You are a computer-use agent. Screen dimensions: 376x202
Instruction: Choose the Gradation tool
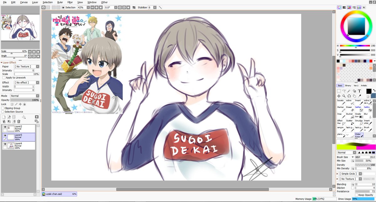pos(359,116)
